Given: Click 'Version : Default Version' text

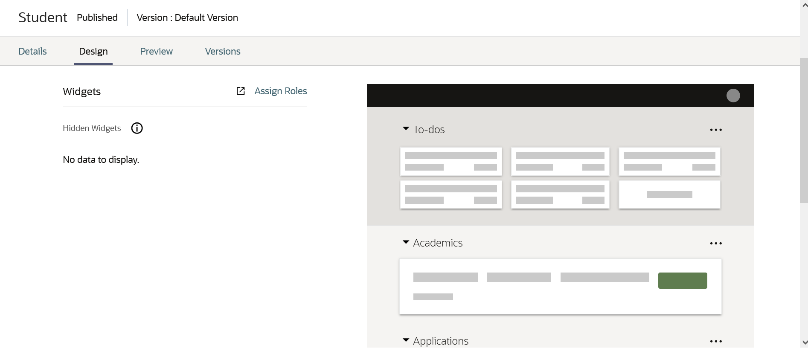Looking at the screenshot, I should pos(187,17).
